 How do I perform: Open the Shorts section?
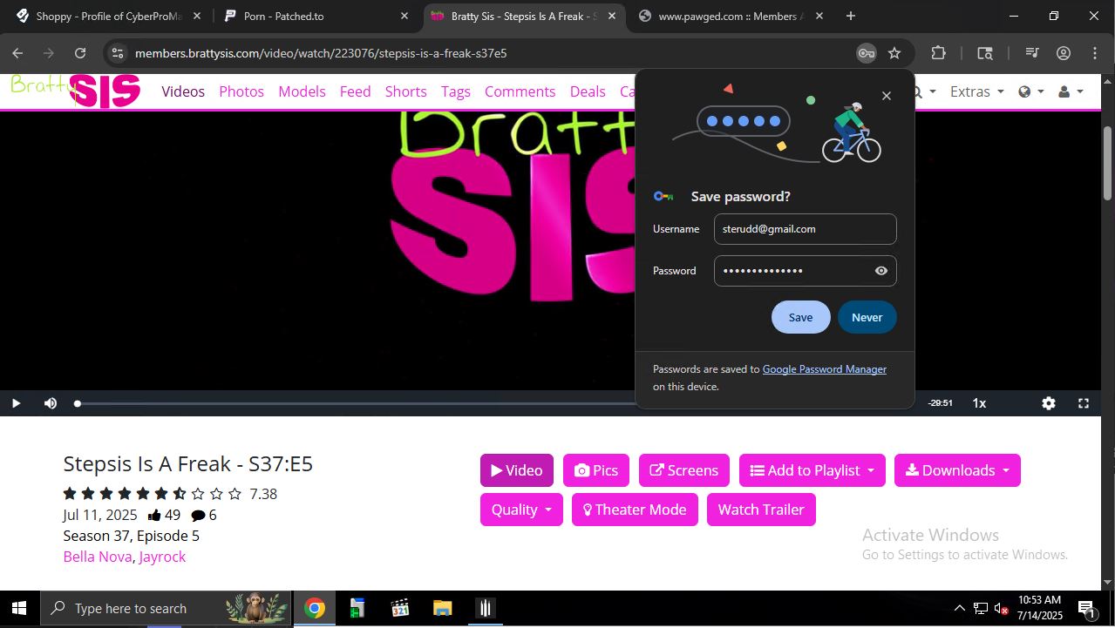pos(406,91)
